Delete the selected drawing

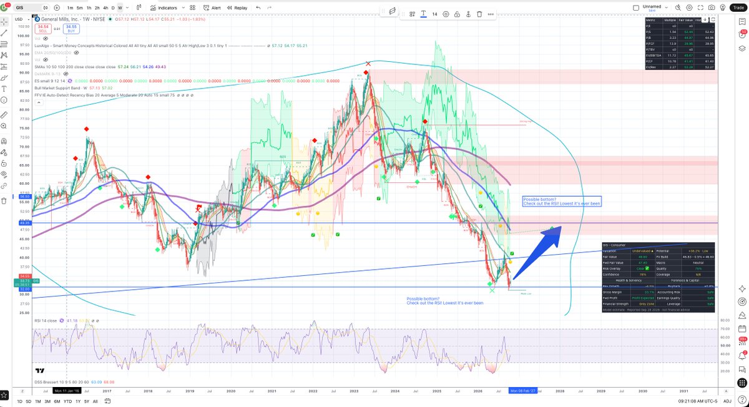pos(479,14)
